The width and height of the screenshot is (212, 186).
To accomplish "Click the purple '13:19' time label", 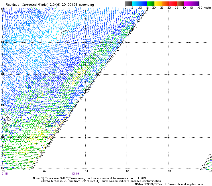I will (75, 174).
